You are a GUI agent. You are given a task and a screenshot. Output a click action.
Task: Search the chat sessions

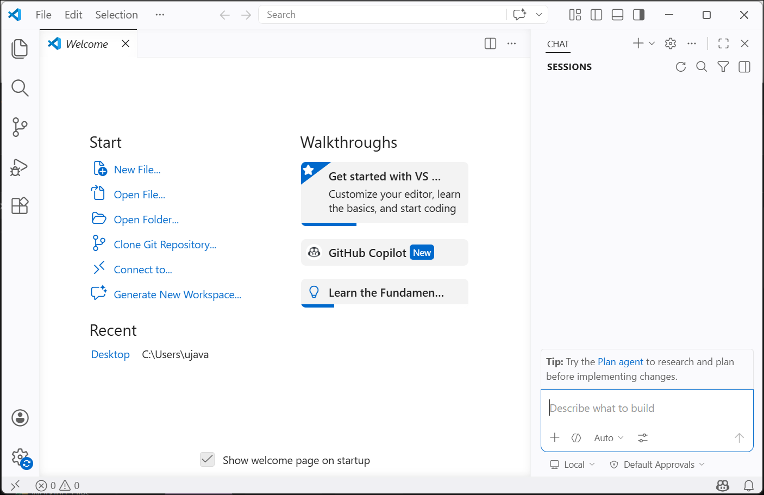(702, 67)
